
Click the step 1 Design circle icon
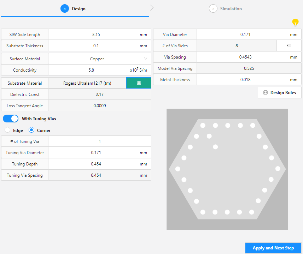[65, 8]
